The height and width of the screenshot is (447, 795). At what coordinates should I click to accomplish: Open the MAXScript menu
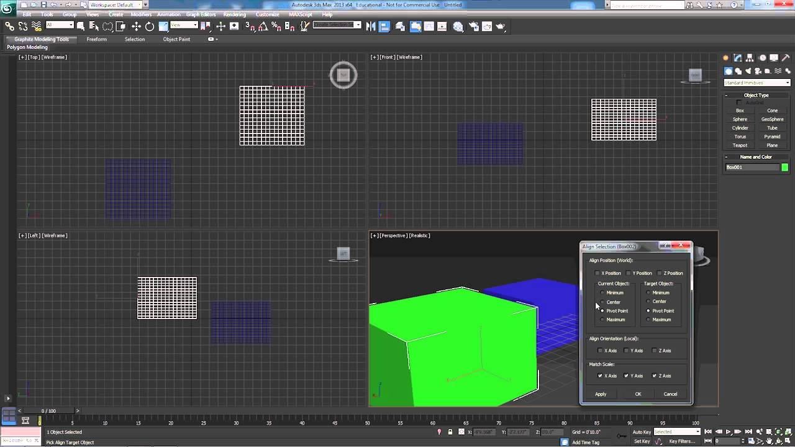[x=301, y=14]
